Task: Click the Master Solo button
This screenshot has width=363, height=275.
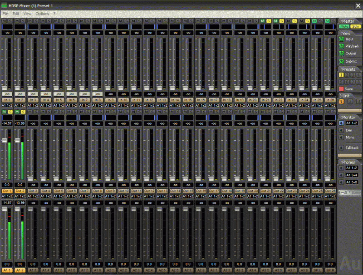Action: 356,27
